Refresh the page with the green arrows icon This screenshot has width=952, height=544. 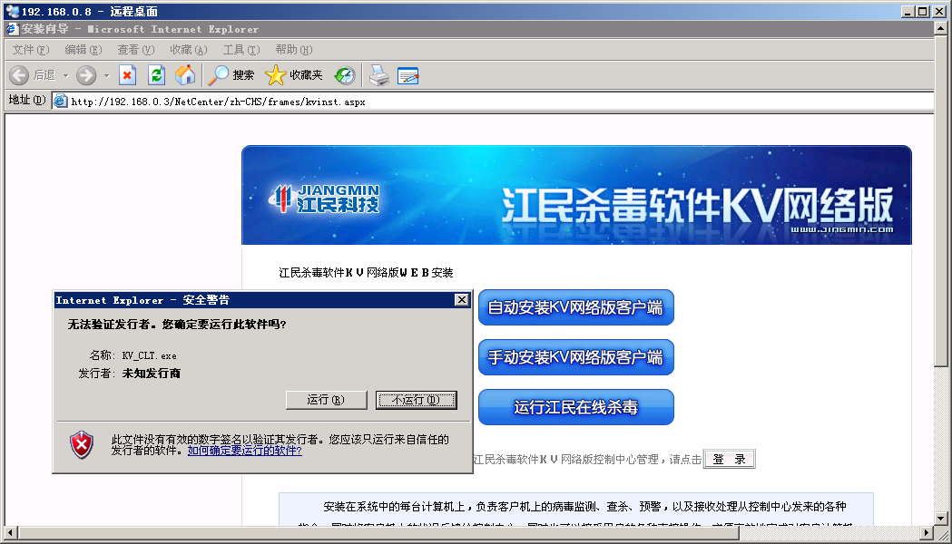(156, 75)
